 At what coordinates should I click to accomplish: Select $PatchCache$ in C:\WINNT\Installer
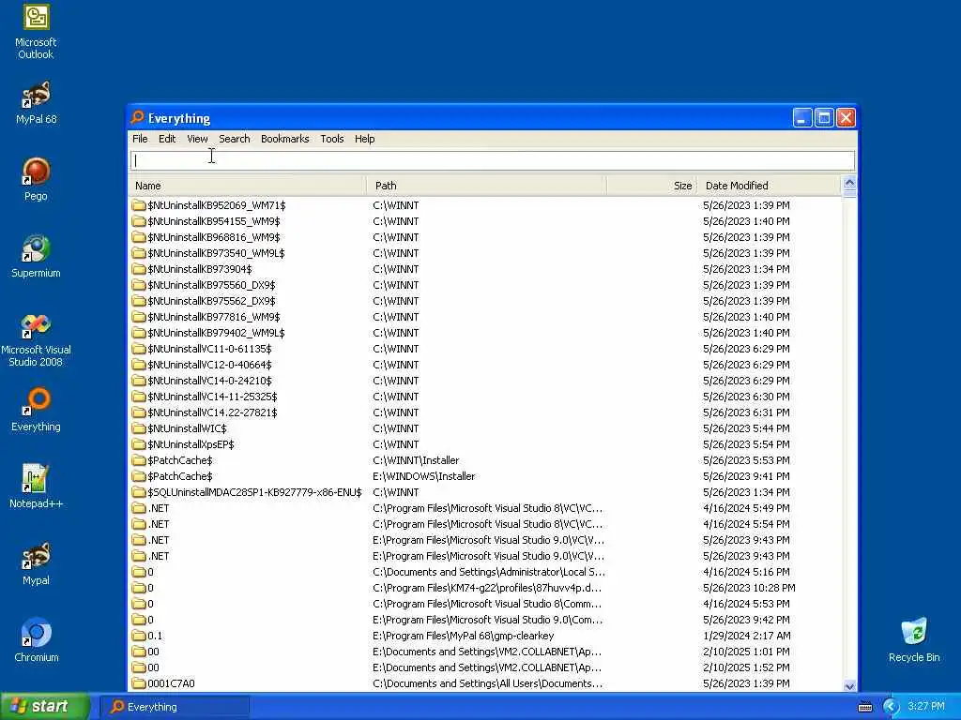(485, 459)
